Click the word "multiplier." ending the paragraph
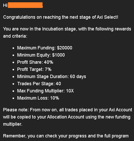The width and height of the screenshot is (134, 141). click(13, 124)
